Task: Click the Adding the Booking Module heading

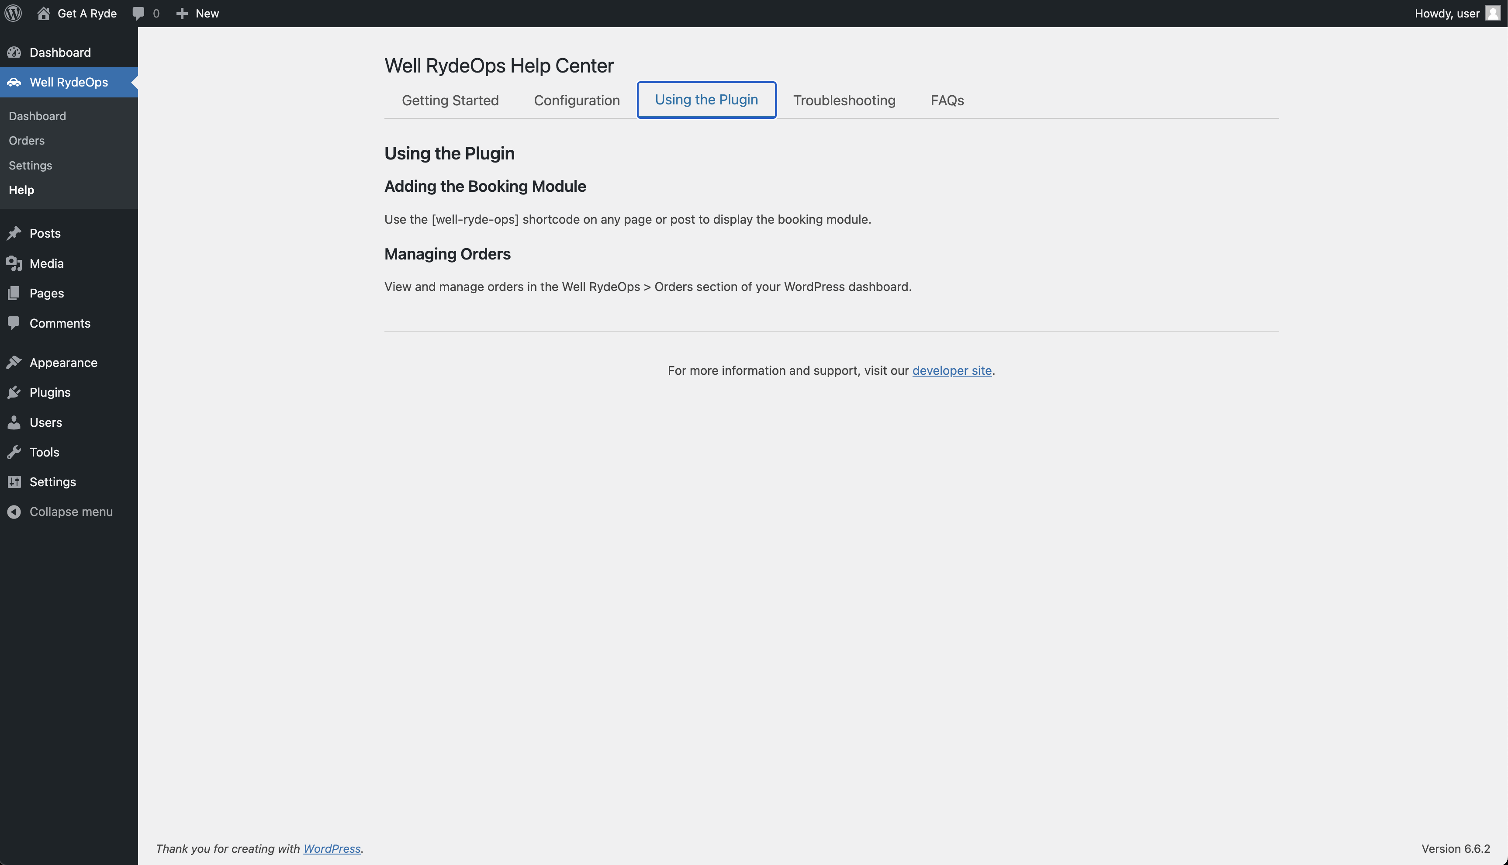Action: click(x=485, y=186)
